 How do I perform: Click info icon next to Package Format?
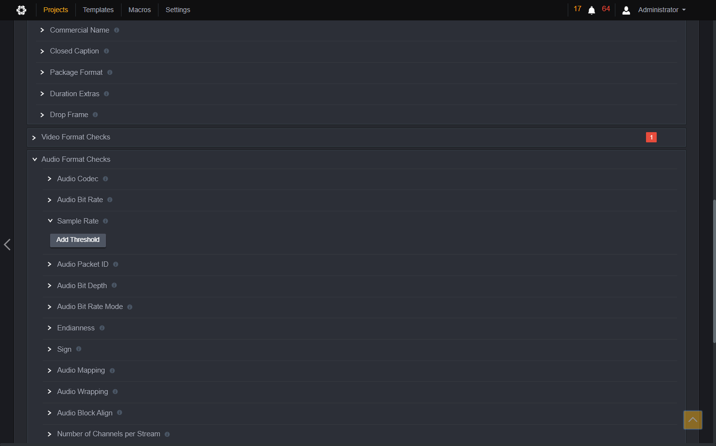pyautogui.click(x=110, y=72)
